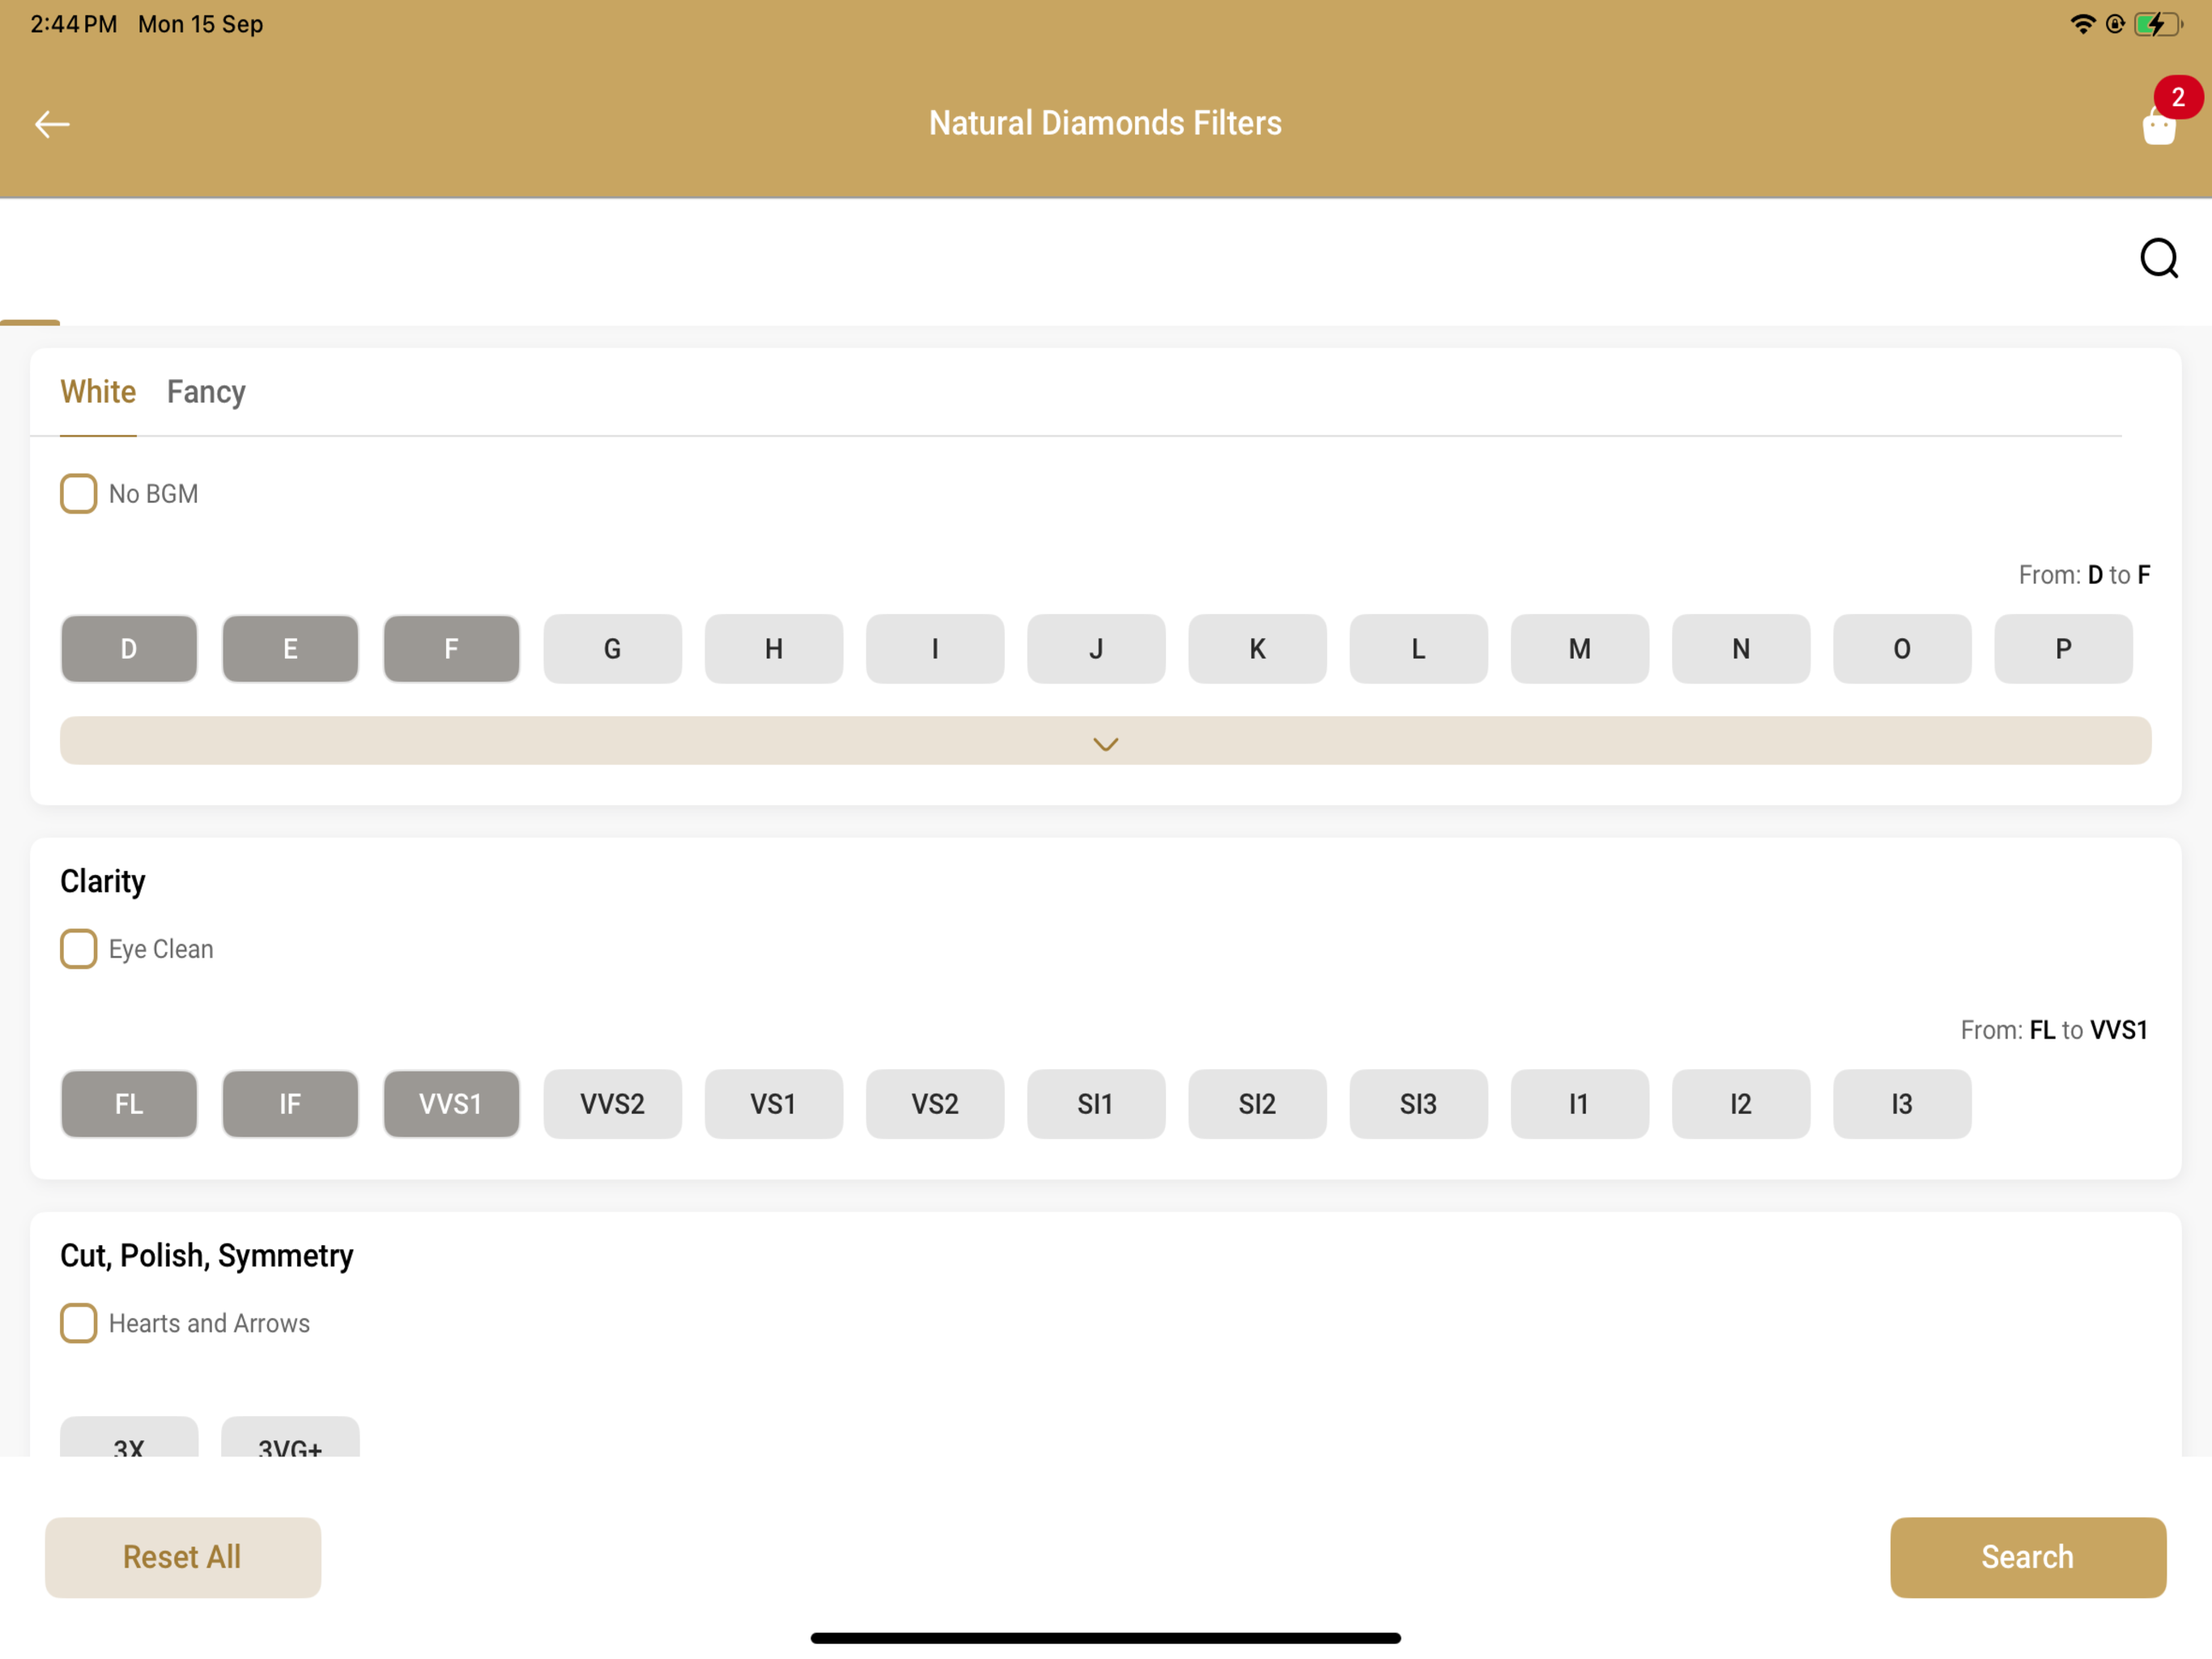2212x1659 pixels.
Task: Choose SI3 clarity grade
Action: pyautogui.click(x=1418, y=1103)
